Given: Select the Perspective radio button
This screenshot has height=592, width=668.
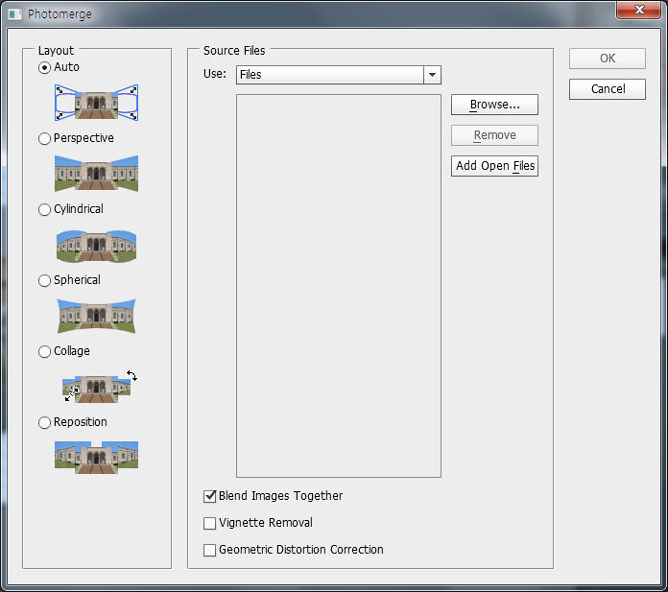Looking at the screenshot, I should (x=44, y=138).
